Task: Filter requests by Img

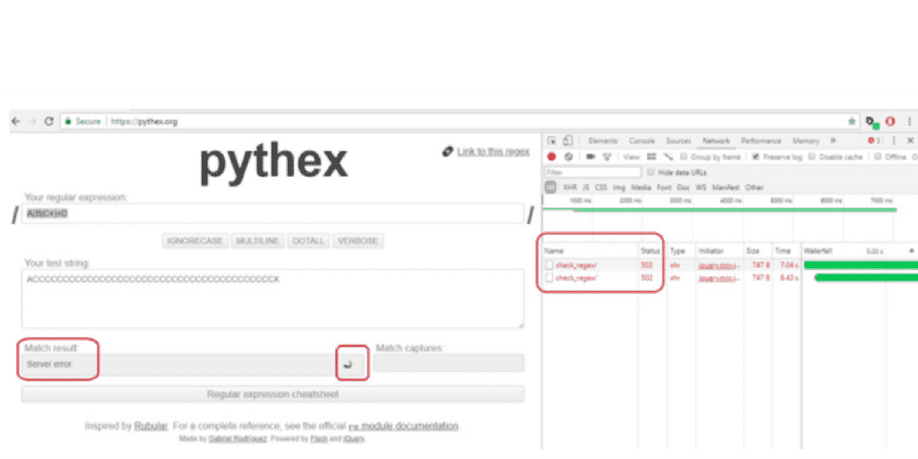Action: [x=619, y=188]
